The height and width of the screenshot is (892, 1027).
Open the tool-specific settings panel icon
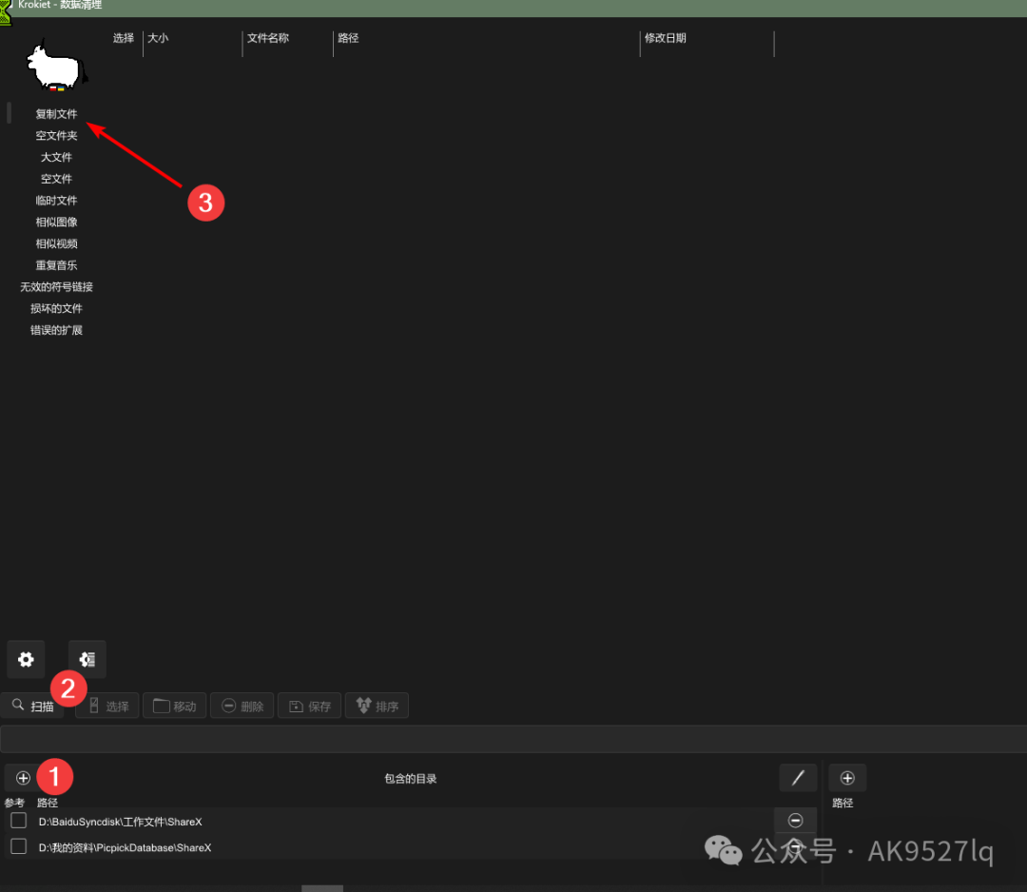87,659
